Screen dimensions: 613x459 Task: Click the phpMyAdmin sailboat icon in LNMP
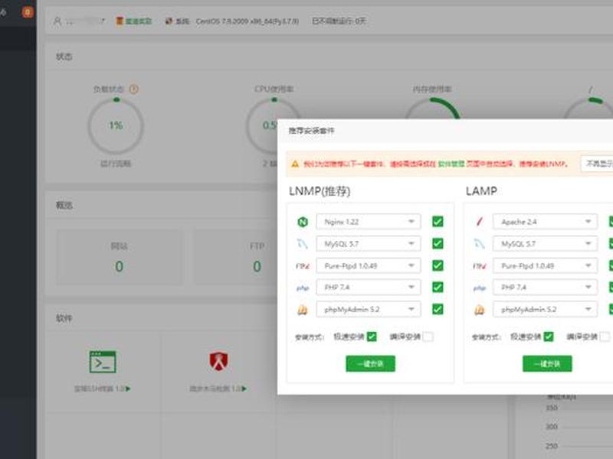303,310
